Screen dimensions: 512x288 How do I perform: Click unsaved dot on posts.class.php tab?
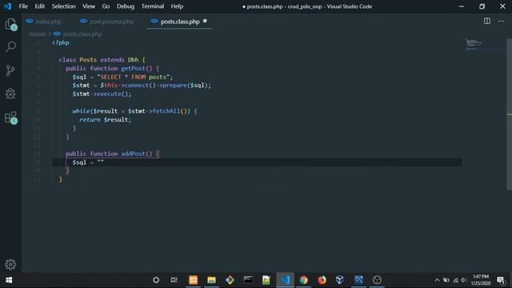point(205,21)
